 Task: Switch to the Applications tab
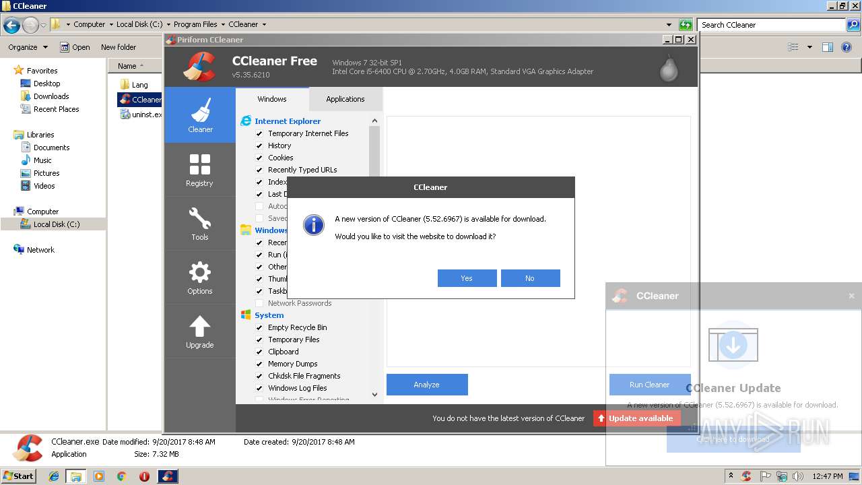point(345,99)
